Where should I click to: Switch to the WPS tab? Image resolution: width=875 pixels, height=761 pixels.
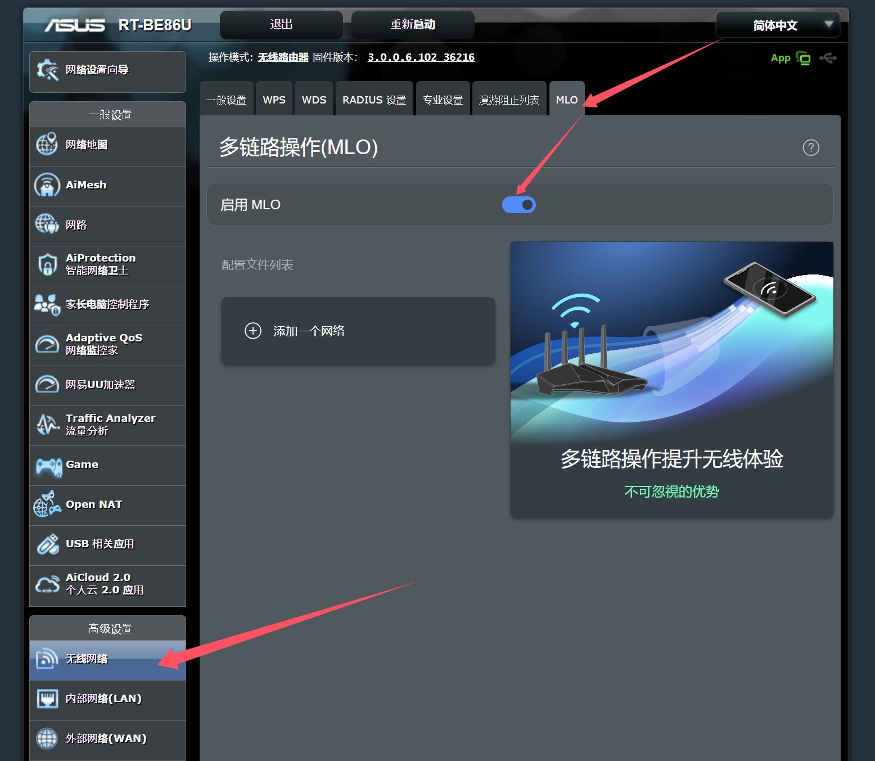coord(274,100)
